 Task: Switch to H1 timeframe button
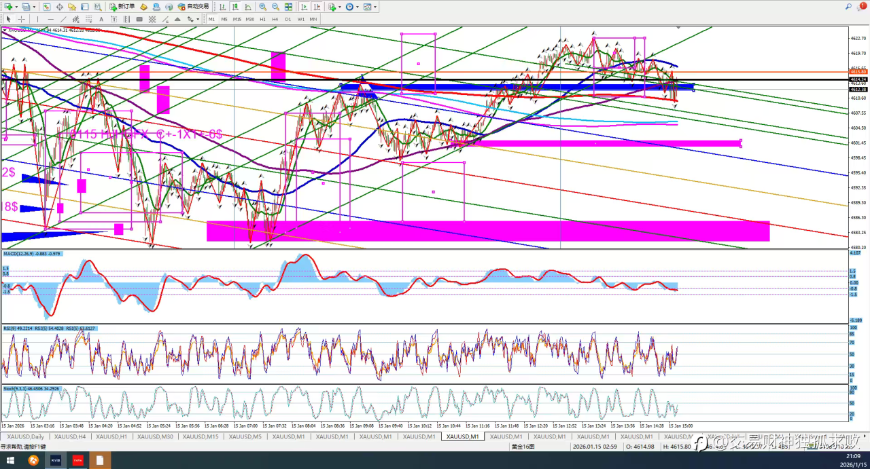tap(262, 19)
